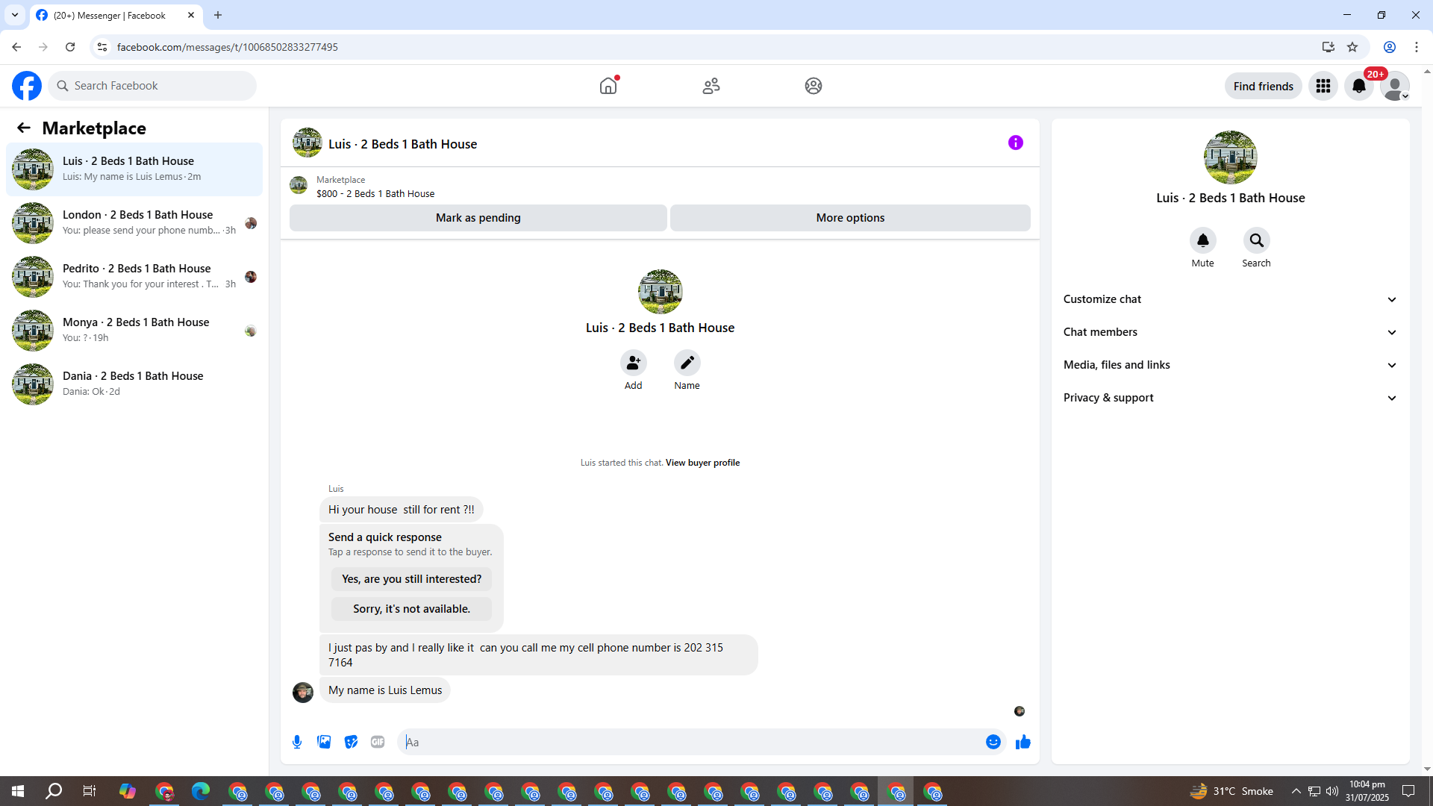The image size is (1433, 806).
Task: Open View buyer profile link
Action: 702,463
